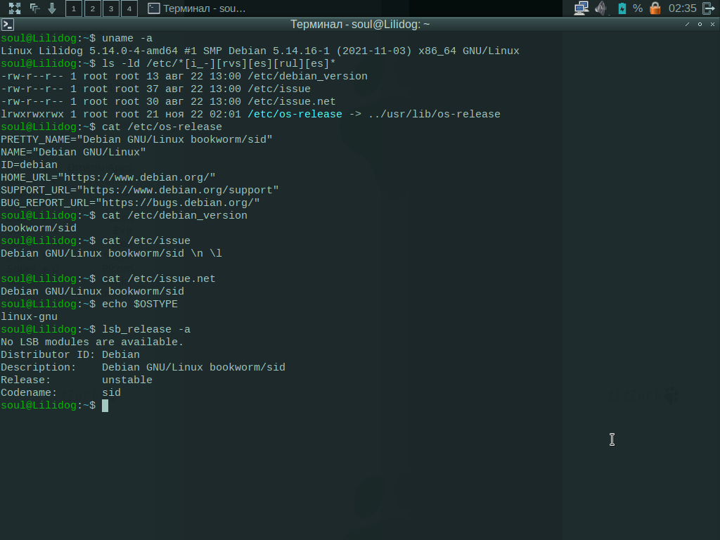The height and width of the screenshot is (540, 720).
Task: Click the 'uname -a' command line
Action: click(x=77, y=38)
